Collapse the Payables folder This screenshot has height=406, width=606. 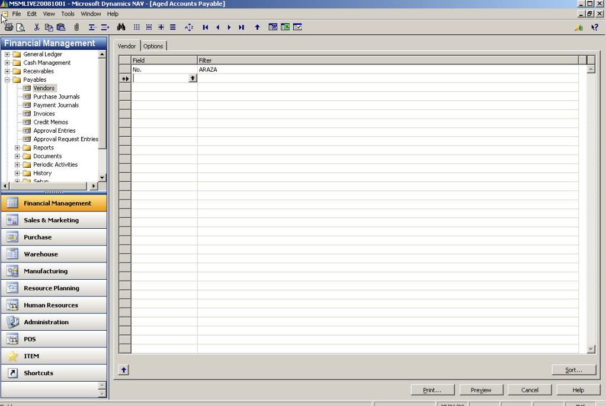click(7, 79)
